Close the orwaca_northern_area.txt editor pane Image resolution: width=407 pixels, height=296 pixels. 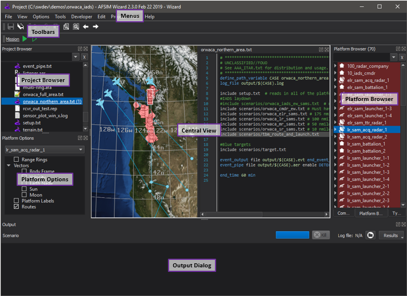[x=327, y=49]
